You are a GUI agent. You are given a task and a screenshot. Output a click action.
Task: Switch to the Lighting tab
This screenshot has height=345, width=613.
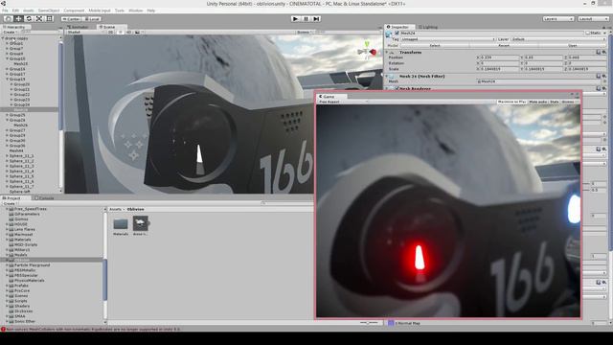click(x=428, y=27)
